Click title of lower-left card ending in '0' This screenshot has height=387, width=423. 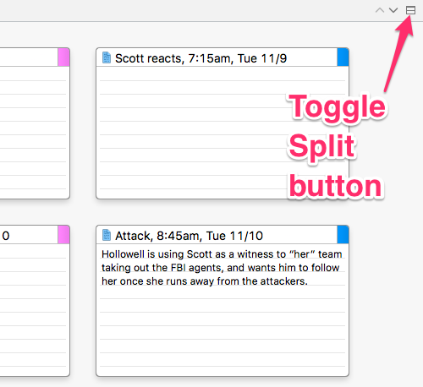point(6,236)
